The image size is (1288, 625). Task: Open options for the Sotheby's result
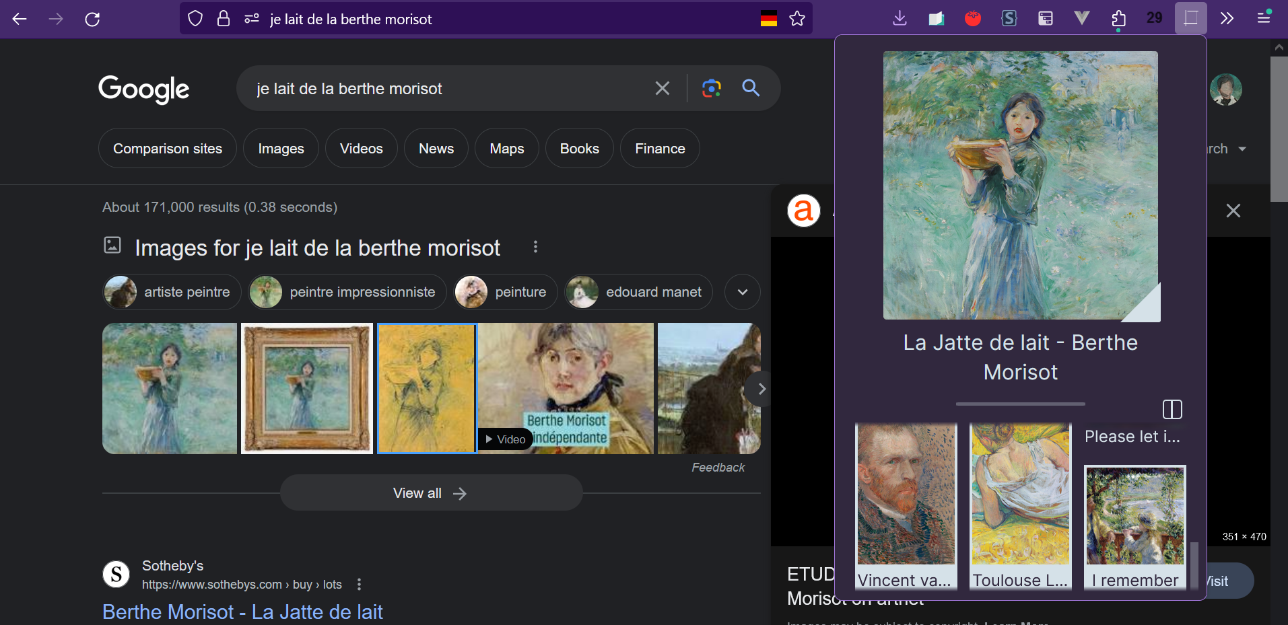click(x=359, y=585)
